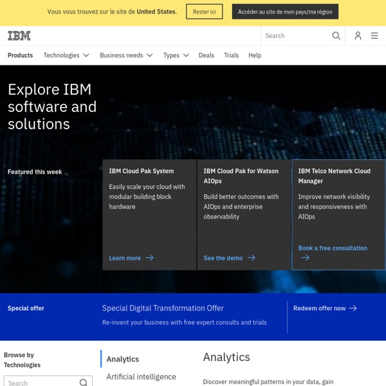The height and width of the screenshot is (386, 386).
Task: Open the Products menu item
Action: (x=20, y=55)
